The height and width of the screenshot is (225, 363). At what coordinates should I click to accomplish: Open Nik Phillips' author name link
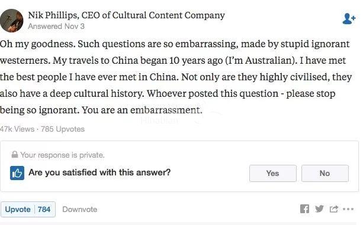tap(126, 15)
